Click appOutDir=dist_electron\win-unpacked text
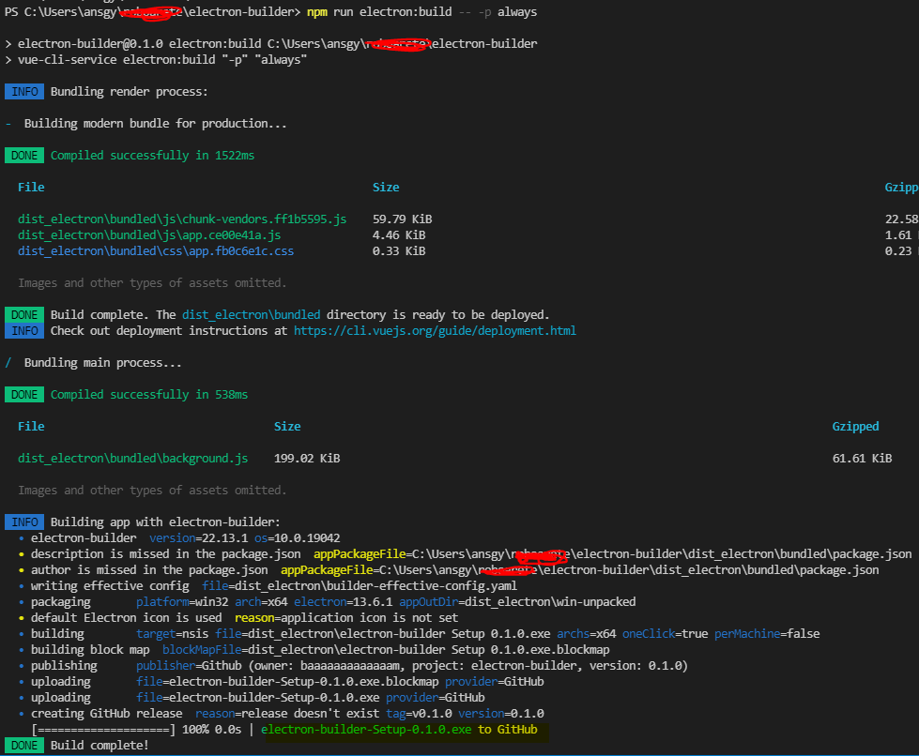919x756 pixels. coord(517,602)
